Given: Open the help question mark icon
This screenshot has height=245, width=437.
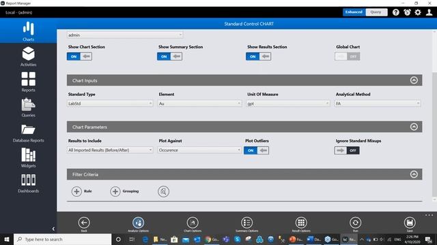Looking at the screenshot, I should [x=396, y=12].
